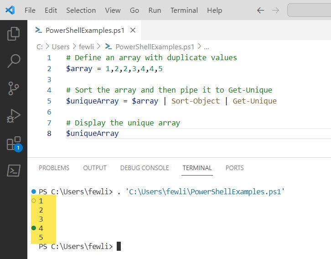Click the PowerShellExamples.ps1 breadcrumb segment
The width and height of the screenshot is (331, 259).
[150, 47]
